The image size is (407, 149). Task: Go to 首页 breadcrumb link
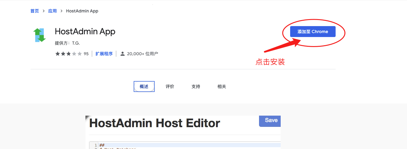point(35,11)
